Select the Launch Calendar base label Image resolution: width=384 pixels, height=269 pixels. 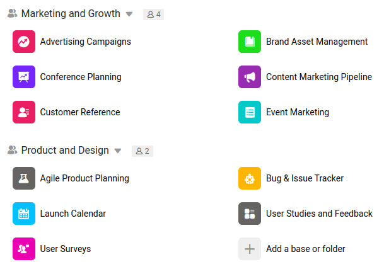73,214
